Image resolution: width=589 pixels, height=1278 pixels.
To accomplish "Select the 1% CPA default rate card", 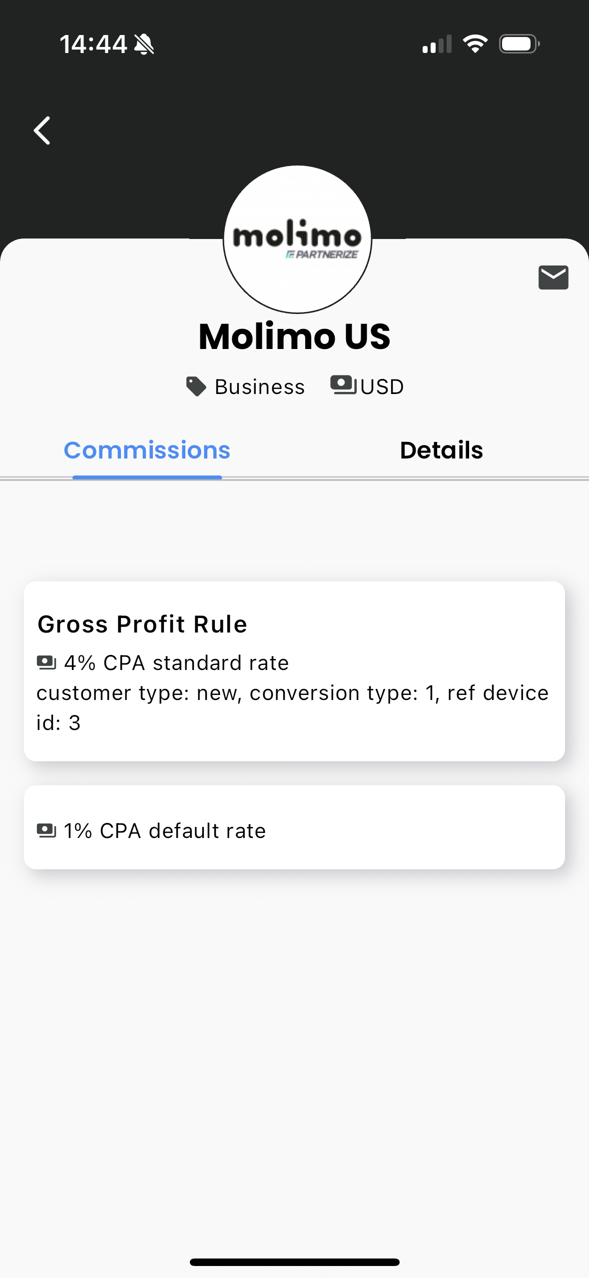I will (294, 827).
